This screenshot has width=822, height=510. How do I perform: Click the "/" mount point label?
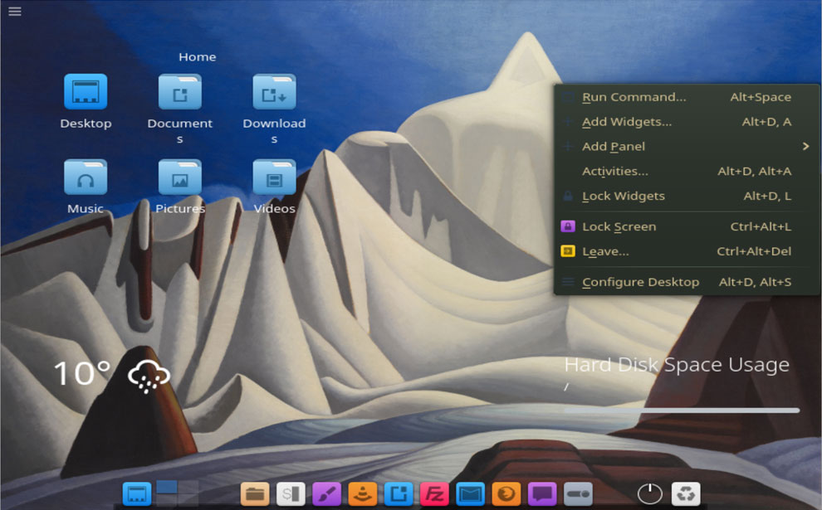point(566,387)
